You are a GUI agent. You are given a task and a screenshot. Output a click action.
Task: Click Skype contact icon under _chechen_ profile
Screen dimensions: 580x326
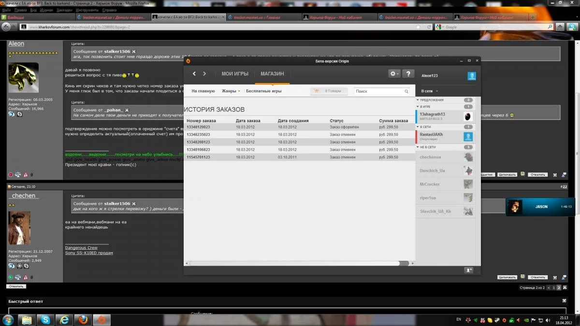click(26, 266)
